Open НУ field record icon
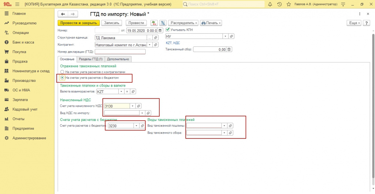Image resolution: width=375 pixels, height=194 pixels. pos(231,36)
